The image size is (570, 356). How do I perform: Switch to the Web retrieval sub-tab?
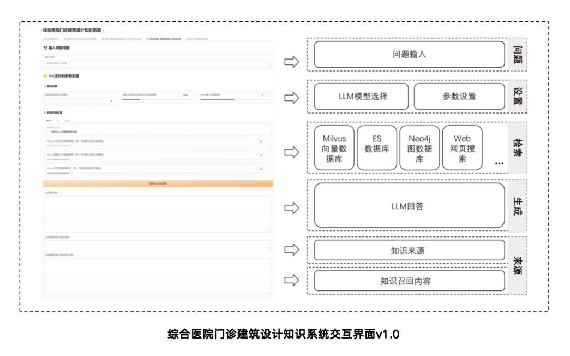[67, 121]
